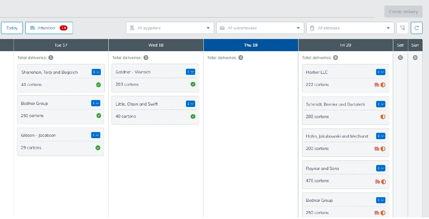Viewport: 429px width, 219px height.
Task: Click the half-circle icon on Hahn, Jakubowski and Medhurst
Action: coord(383,149)
